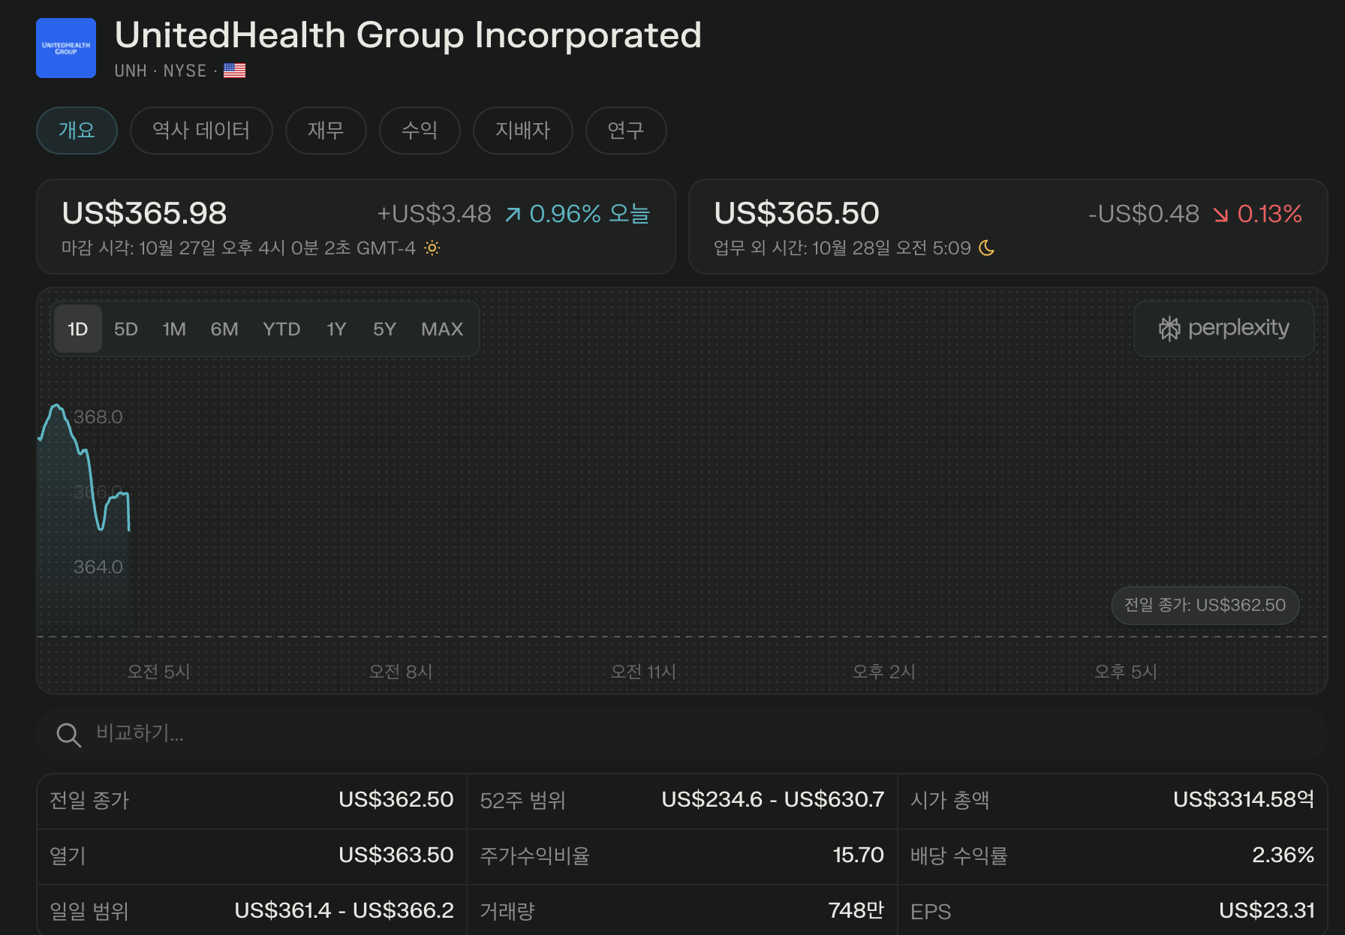This screenshot has height=935, width=1345.
Task: Open the 지배자 tab
Action: [x=523, y=131]
